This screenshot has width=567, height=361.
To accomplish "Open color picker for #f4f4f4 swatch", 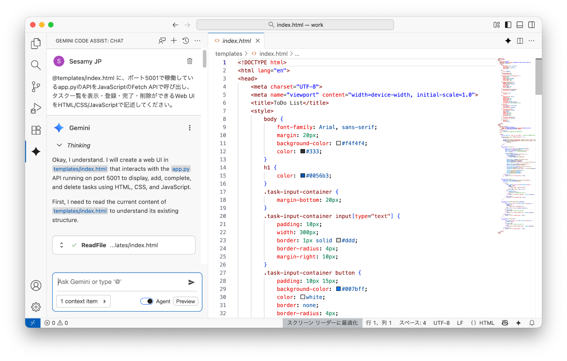I will coord(339,143).
